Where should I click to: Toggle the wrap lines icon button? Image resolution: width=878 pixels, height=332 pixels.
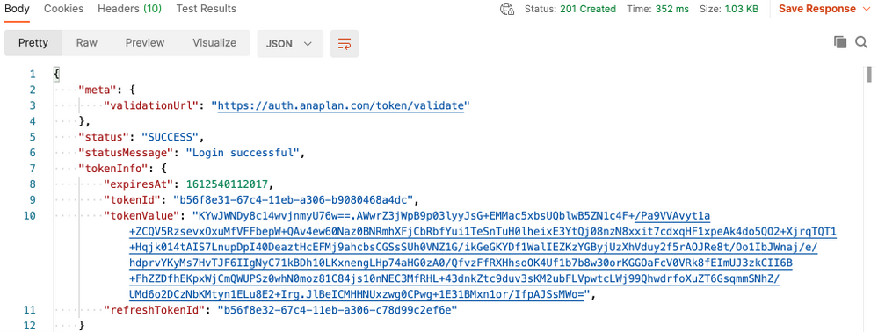click(345, 44)
